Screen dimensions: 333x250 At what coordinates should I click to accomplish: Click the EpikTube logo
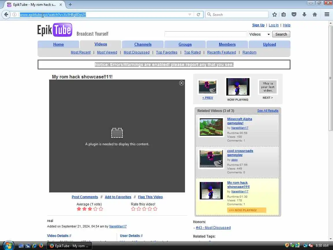coord(55,30)
